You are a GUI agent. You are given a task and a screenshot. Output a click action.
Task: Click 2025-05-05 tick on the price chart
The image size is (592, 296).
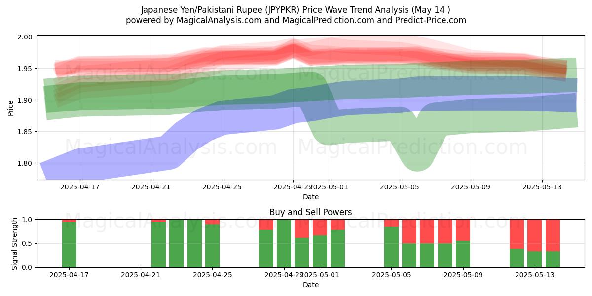(x=400, y=187)
